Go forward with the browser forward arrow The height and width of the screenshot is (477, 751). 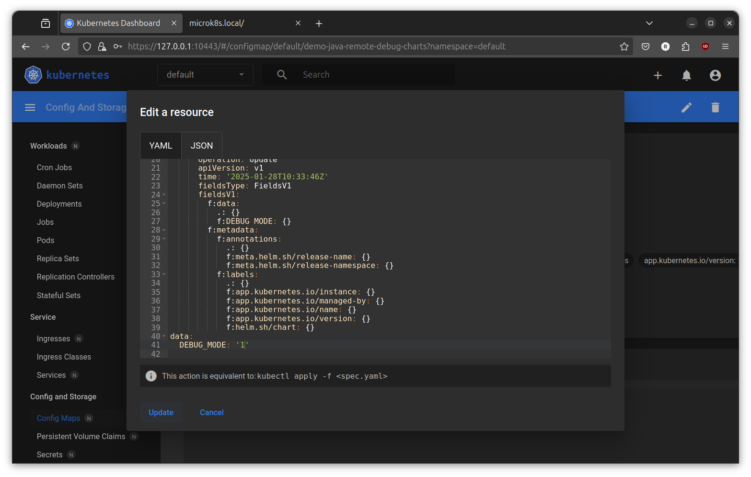click(46, 47)
